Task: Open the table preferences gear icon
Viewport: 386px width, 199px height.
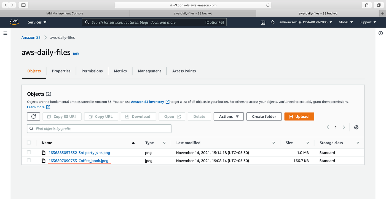Action: click(x=356, y=127)
